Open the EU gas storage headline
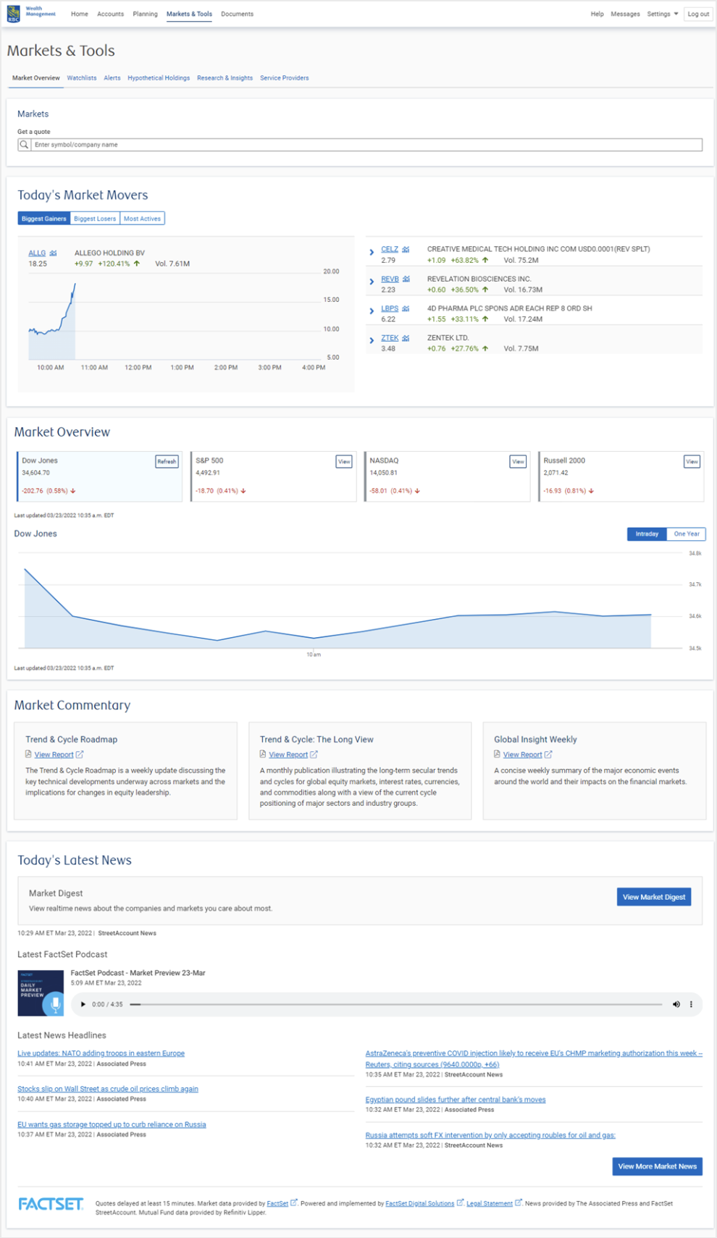The image size is (717, 1238). (x=112, y=1124)
